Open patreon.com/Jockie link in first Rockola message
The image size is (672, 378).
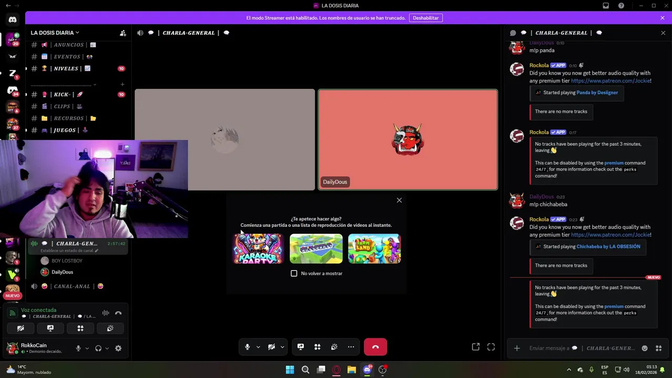pos(611,81)
